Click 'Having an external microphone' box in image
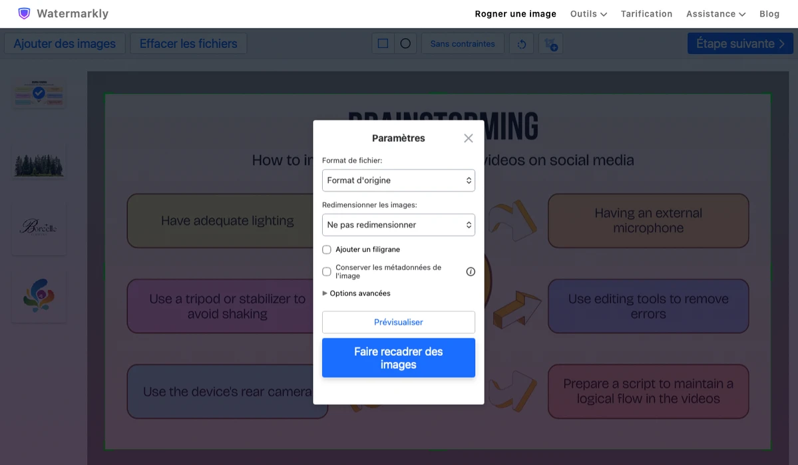Image resolution: width=798 pixels, height=465 pixels. [x=648, y=221]
